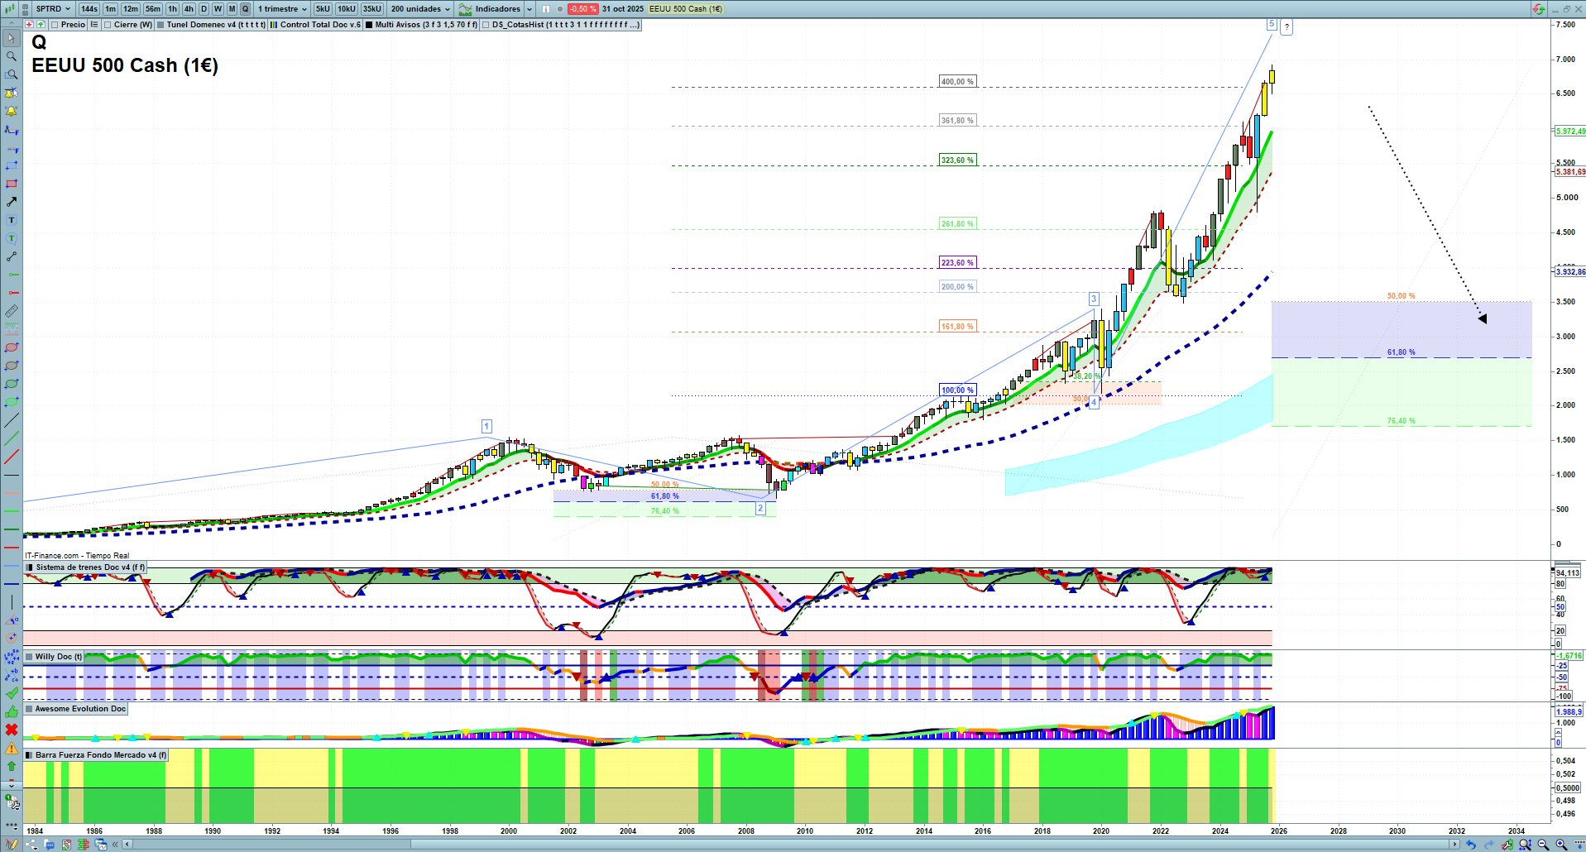Expand the Indicadores dropdown arrow

coord(529,9)
